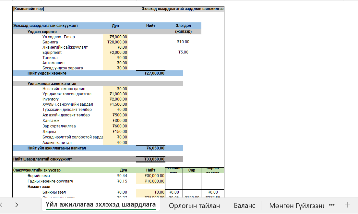The height and width of the screenshot is (214, 358).
Task: Select the Equipment amount cell ₮2,000.00
Action: [115, 53]
